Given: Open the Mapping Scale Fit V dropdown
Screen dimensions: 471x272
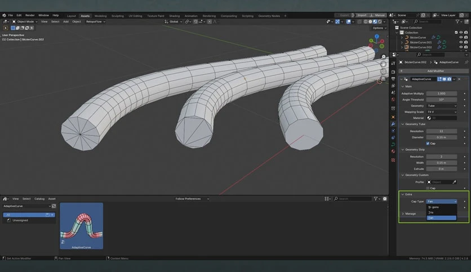Looking at the screenshot, I should (x=442, y=112).
